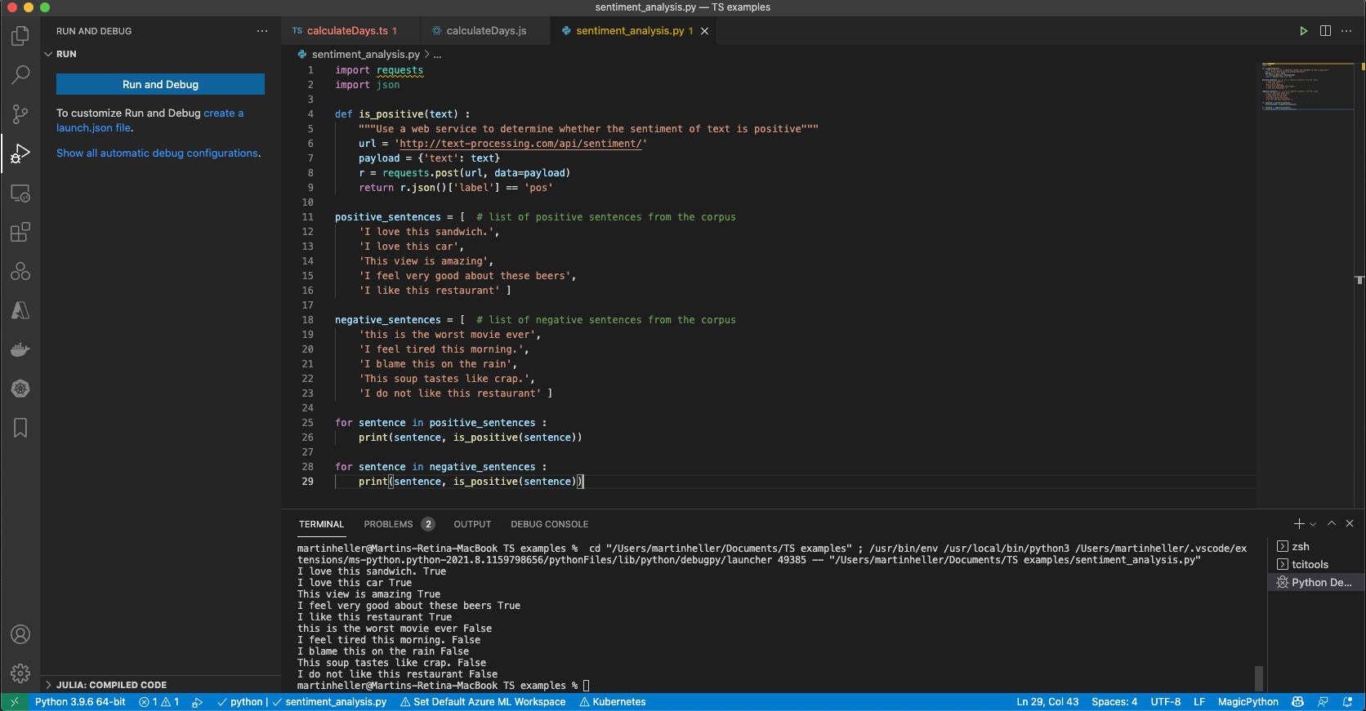Select the zsh terminal in list

[1315, 547]
